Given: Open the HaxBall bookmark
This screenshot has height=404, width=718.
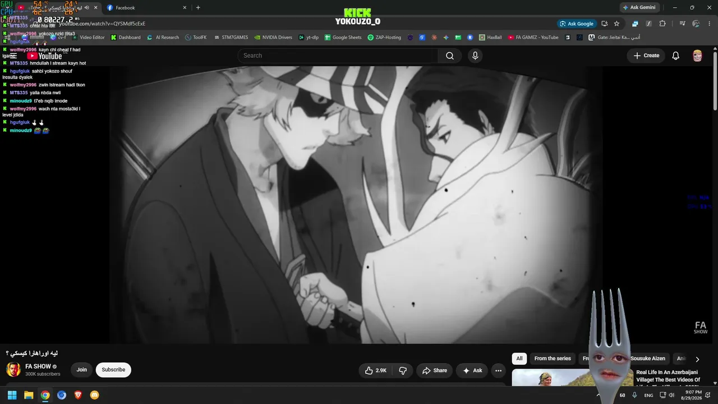Looking at the screenshot, I should (490, 38).
